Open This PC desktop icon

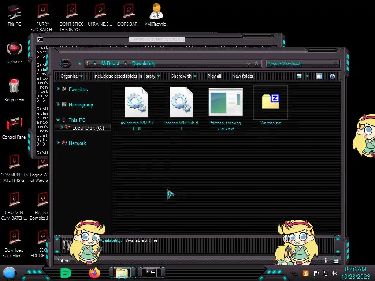(x=14, y=15)
